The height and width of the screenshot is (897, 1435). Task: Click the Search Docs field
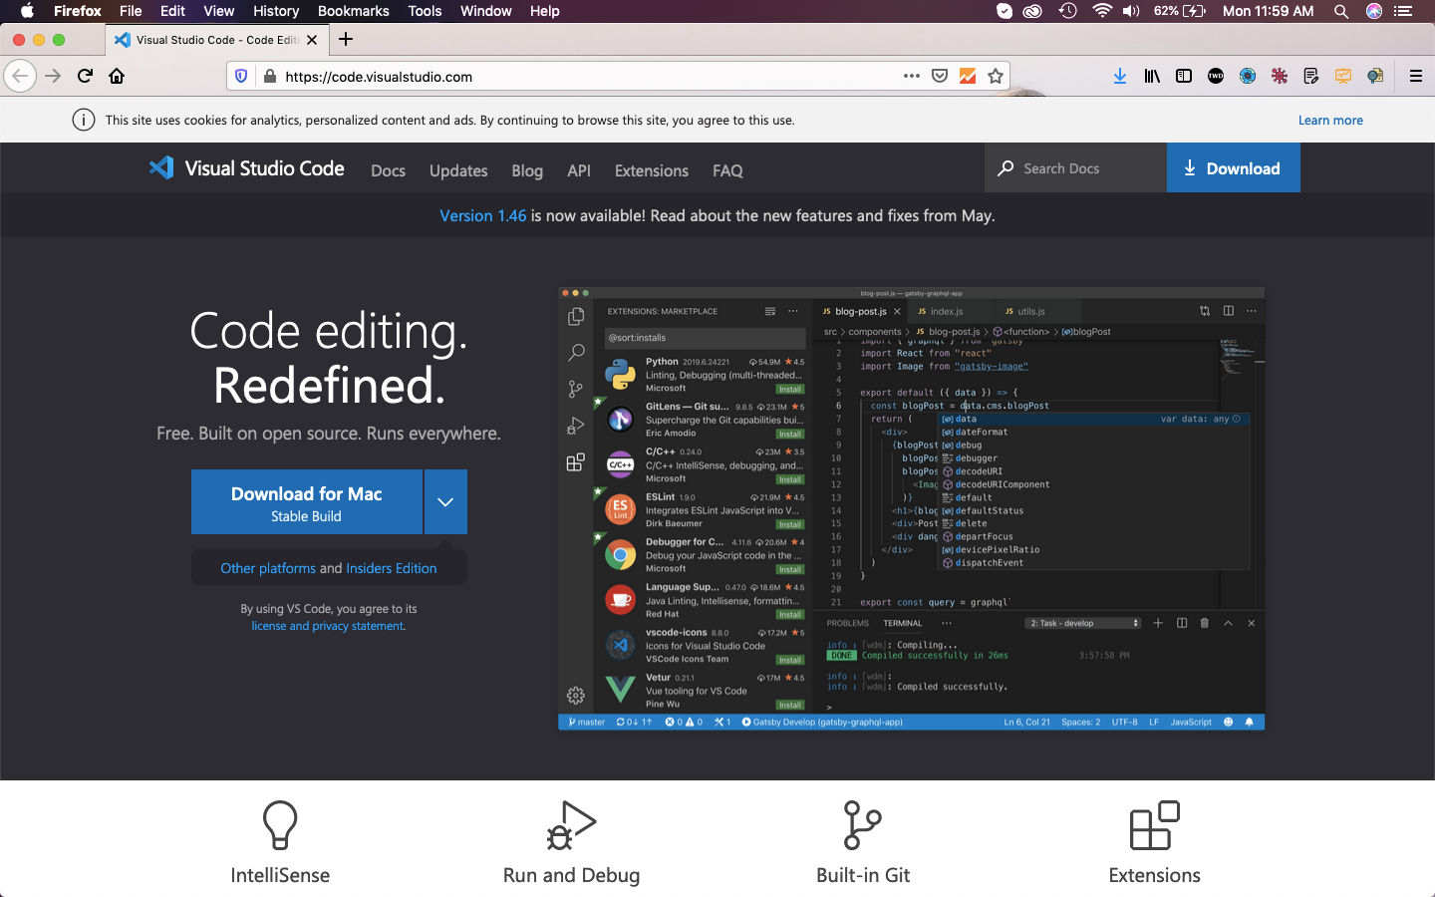tap(1076, 167)
